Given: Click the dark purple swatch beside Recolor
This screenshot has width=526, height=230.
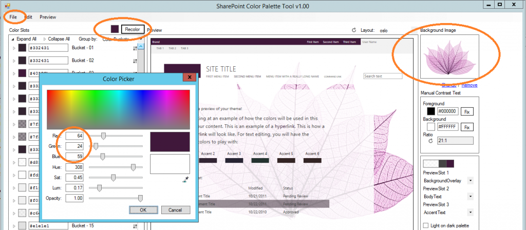Looking at the screenshot, I should tap(115, 29).
